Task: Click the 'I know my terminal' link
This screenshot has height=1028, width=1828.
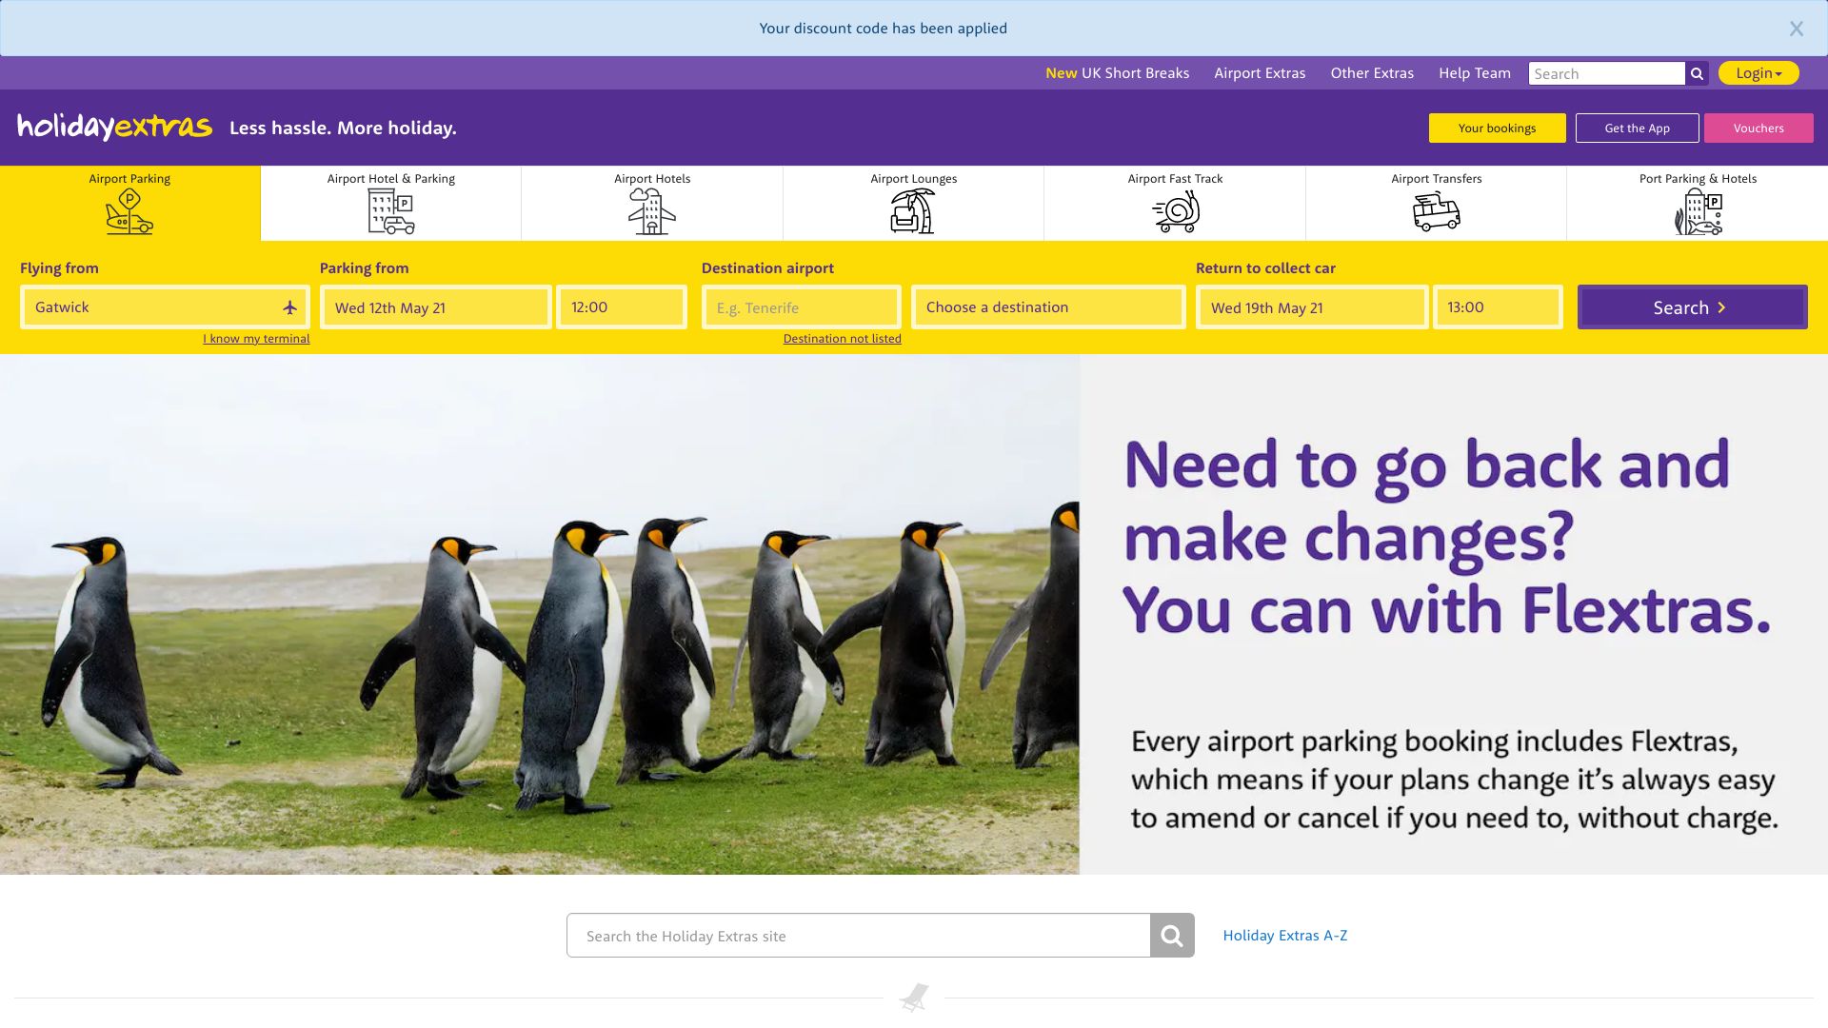Action: point(256,338)
